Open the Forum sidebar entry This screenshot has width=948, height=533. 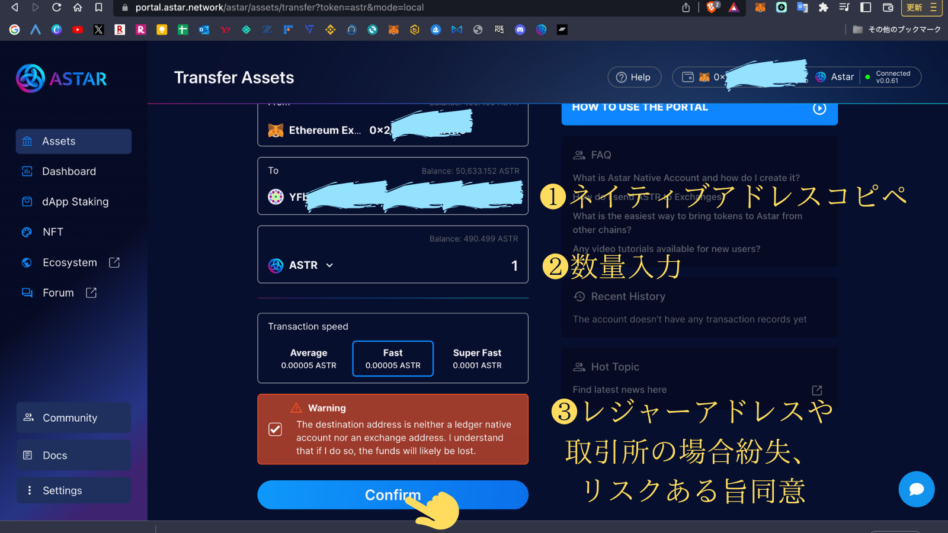pos(58,292)
